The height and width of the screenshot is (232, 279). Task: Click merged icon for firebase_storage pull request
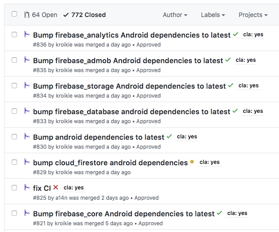(x=27, y=85)
